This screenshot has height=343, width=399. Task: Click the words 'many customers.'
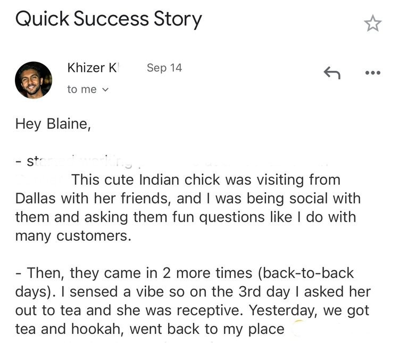[x=73, y=236]
